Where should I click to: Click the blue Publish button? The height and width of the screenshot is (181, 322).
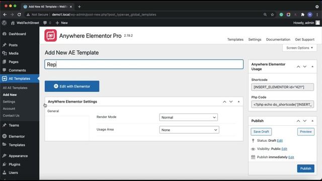point(305,168)
